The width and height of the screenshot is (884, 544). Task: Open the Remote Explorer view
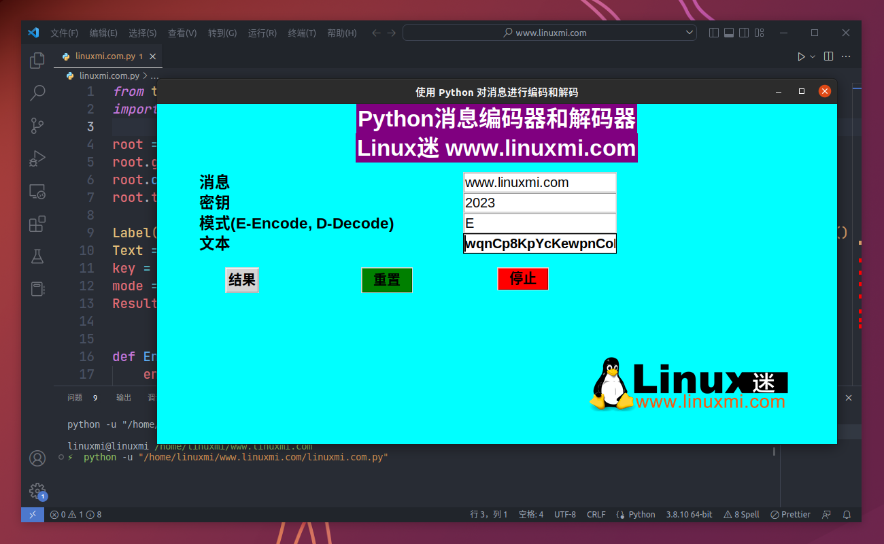(37, 192)
